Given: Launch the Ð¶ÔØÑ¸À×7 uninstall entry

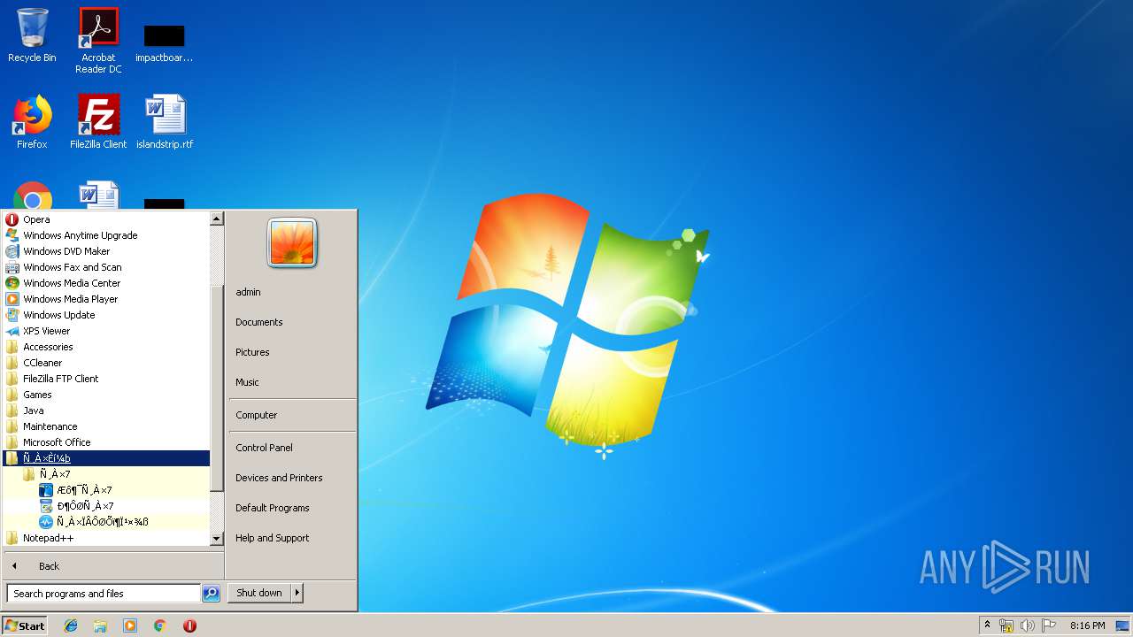Looking at the screenshot, I should click(106, 506).
